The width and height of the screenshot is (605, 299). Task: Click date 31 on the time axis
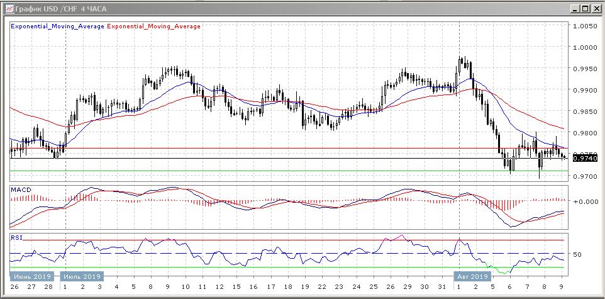[x=442, y=286]
